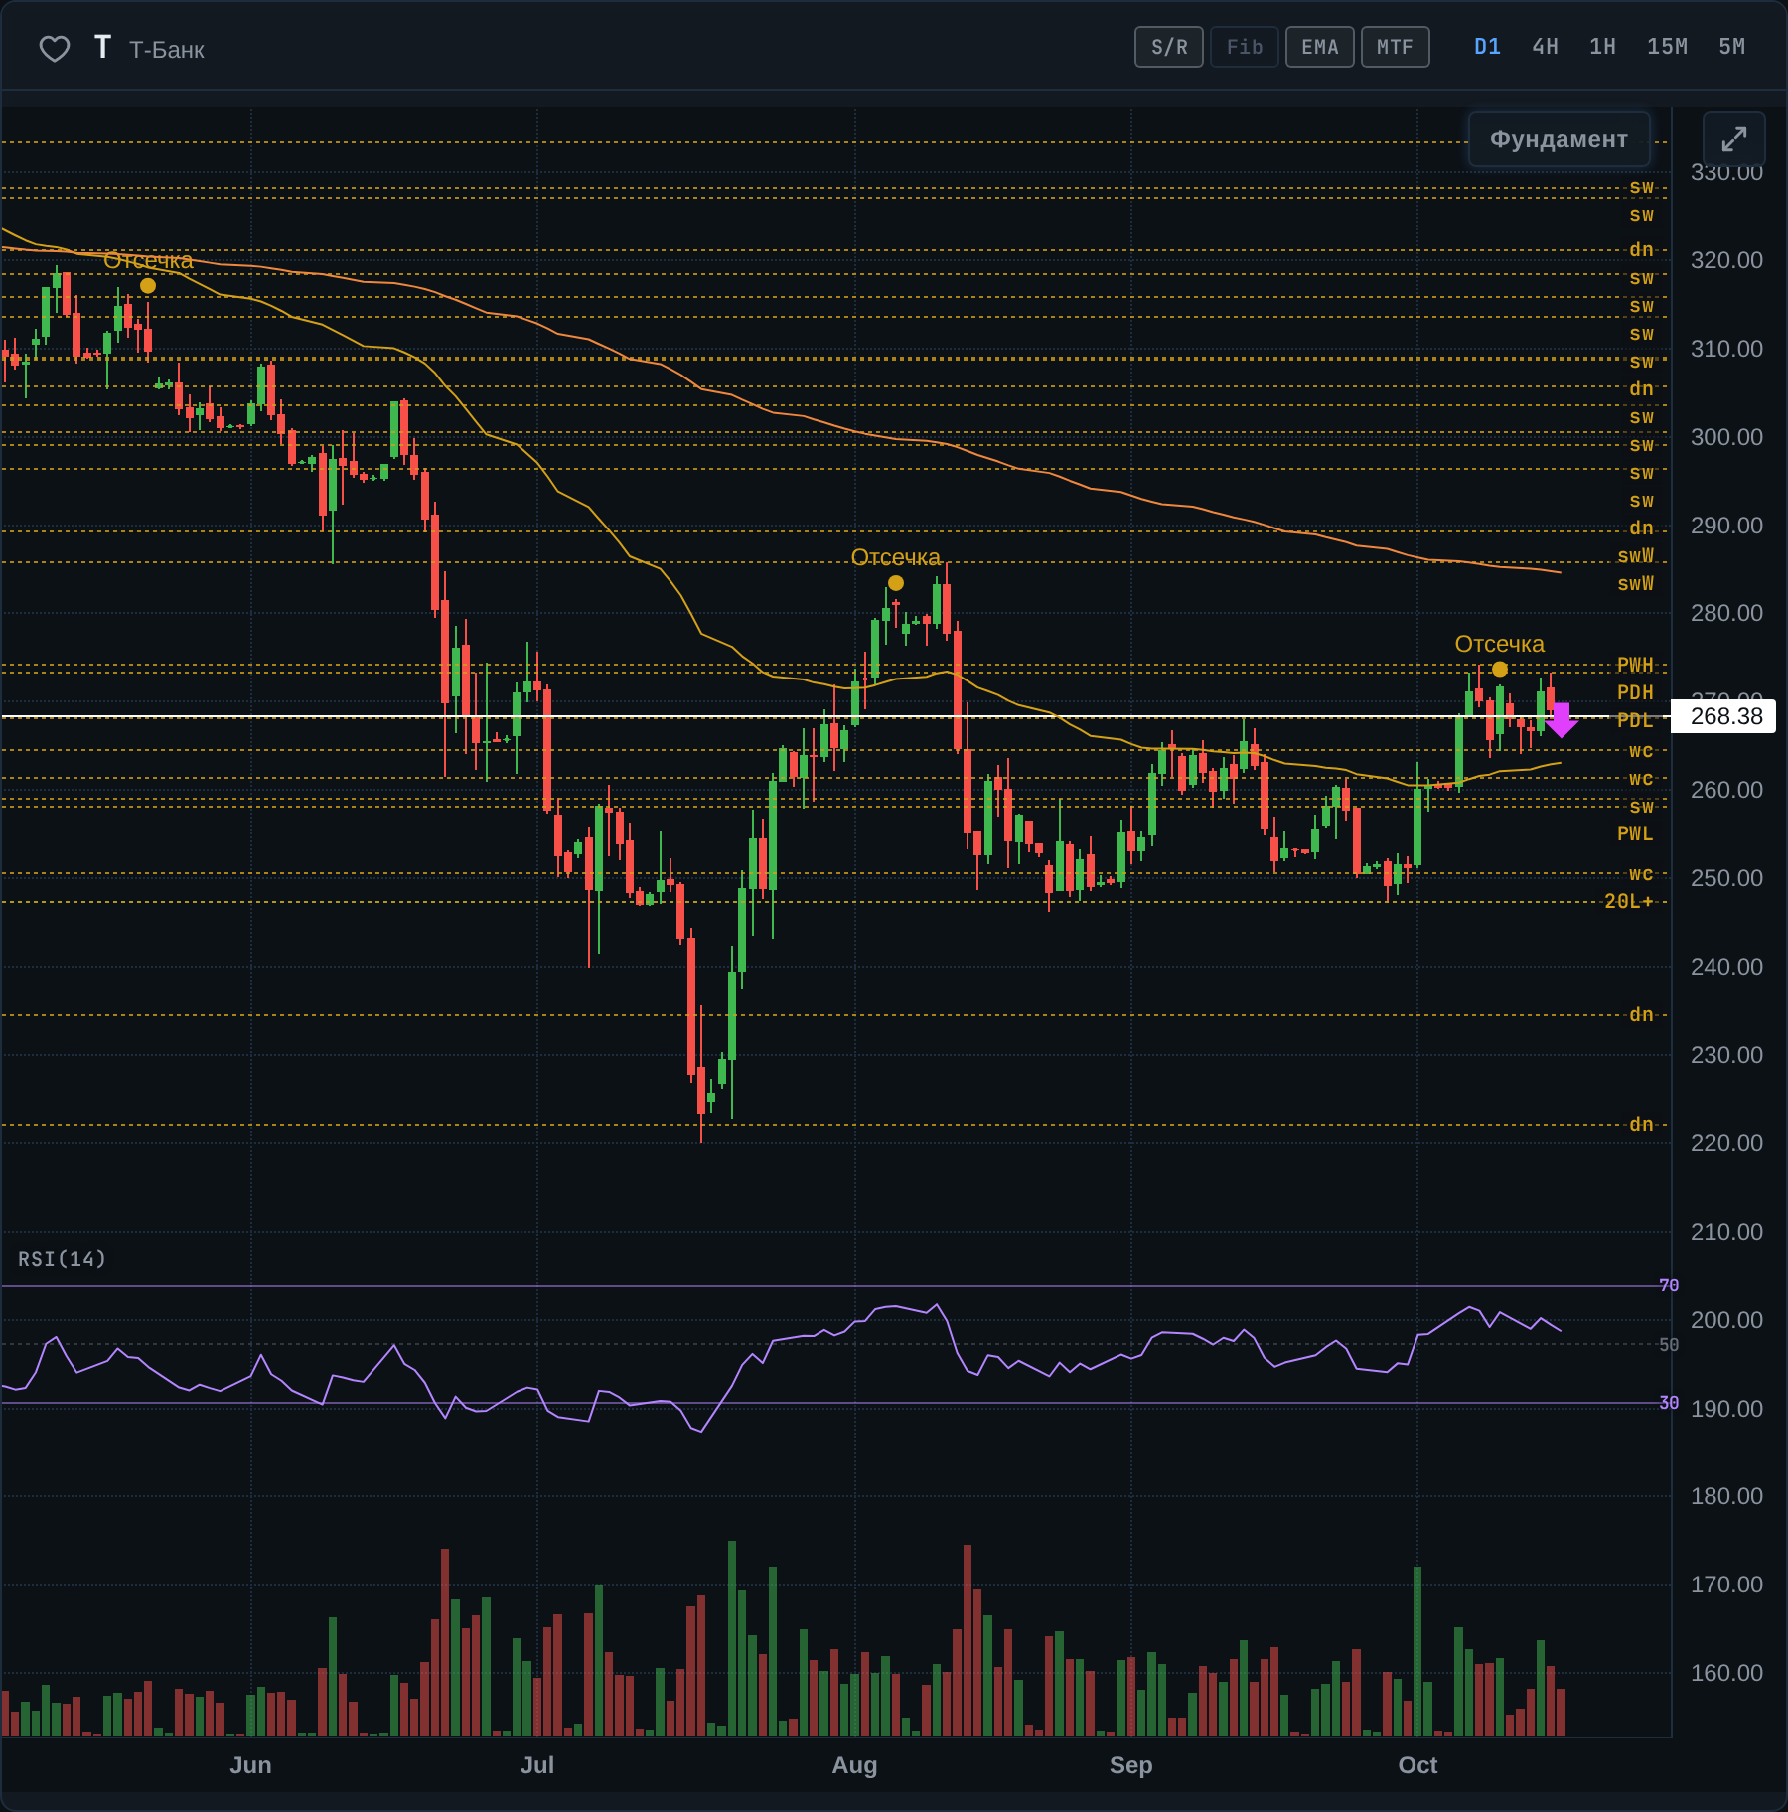Select the D1 daily timeframe
The image size is (1788, 1812).
(1487, 47)
